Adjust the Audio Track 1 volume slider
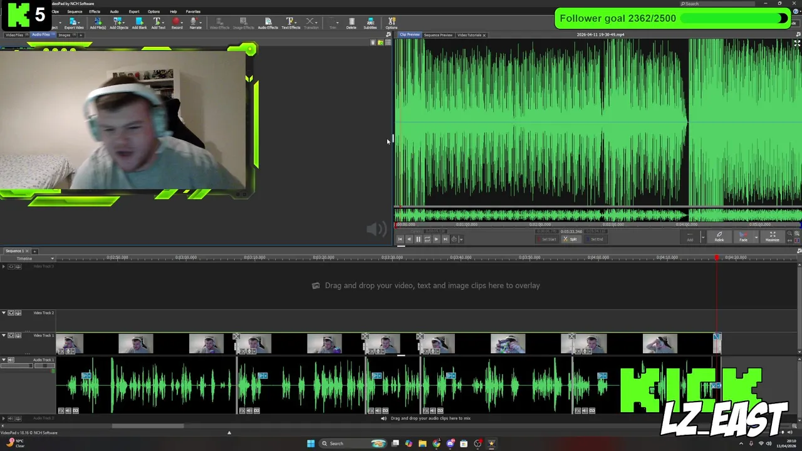The height and width of the screenshot is (451, 802). pos(16,366)
